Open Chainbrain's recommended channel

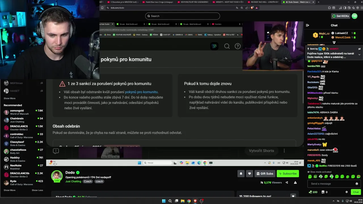point(23,120)
